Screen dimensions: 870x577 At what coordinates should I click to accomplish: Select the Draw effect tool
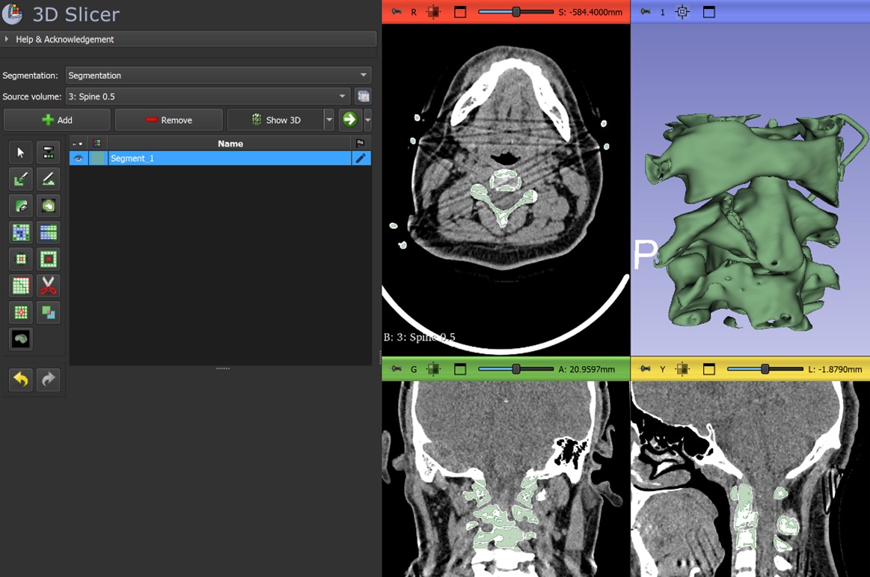coord(49,179)
